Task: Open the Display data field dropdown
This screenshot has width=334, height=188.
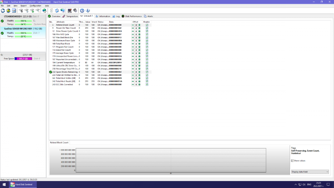Action: 310,172
